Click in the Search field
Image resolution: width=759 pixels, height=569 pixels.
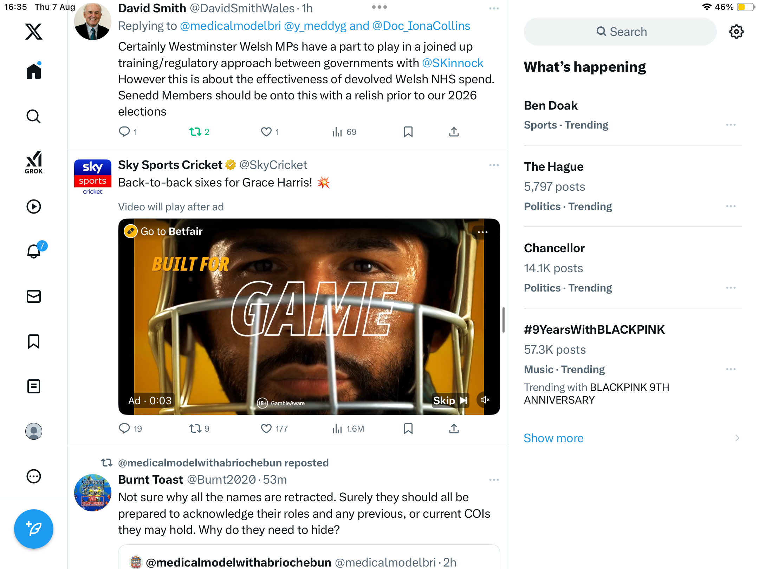(620, 32)
